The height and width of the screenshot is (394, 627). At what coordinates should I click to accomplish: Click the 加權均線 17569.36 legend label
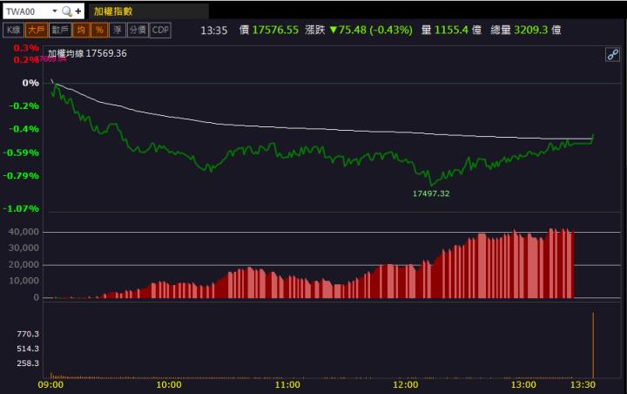click(x=87, y=53)
